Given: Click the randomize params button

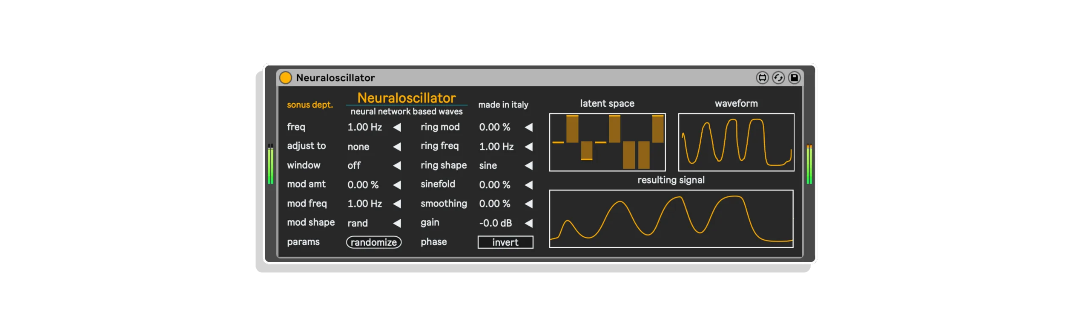Looking at the screenshot, I should tap(373, 242).
